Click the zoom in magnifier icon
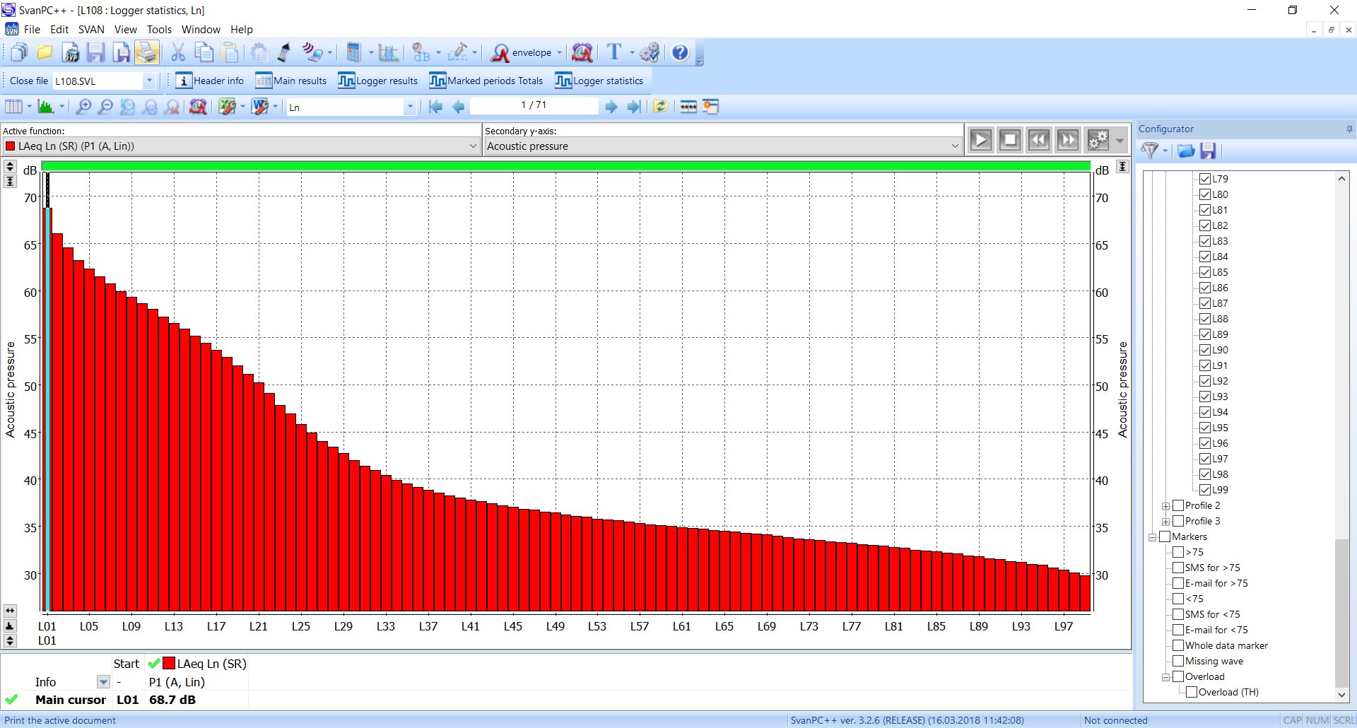1357x728 pixels. [83, 107]
